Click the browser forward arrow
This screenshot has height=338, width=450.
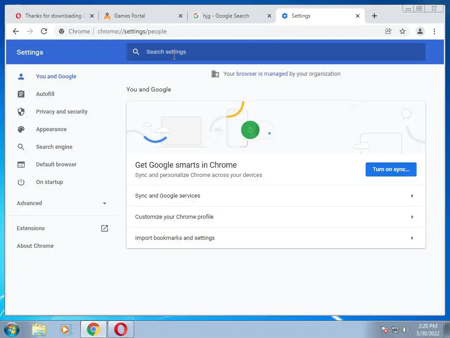tap(30, 31)
